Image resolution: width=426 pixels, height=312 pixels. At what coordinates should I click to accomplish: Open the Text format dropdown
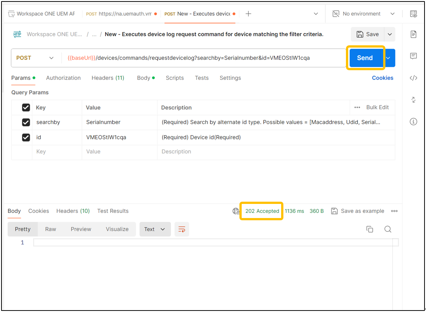[155, 229]
